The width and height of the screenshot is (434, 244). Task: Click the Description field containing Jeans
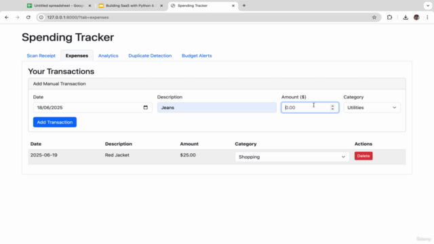[217, 108]
